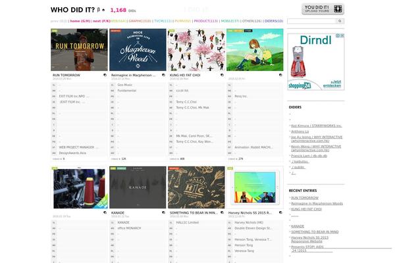Viewport: 395px width, 263px height.
Task: Open the Dirndl shopping24 advertisement
Action: (316, 62)
